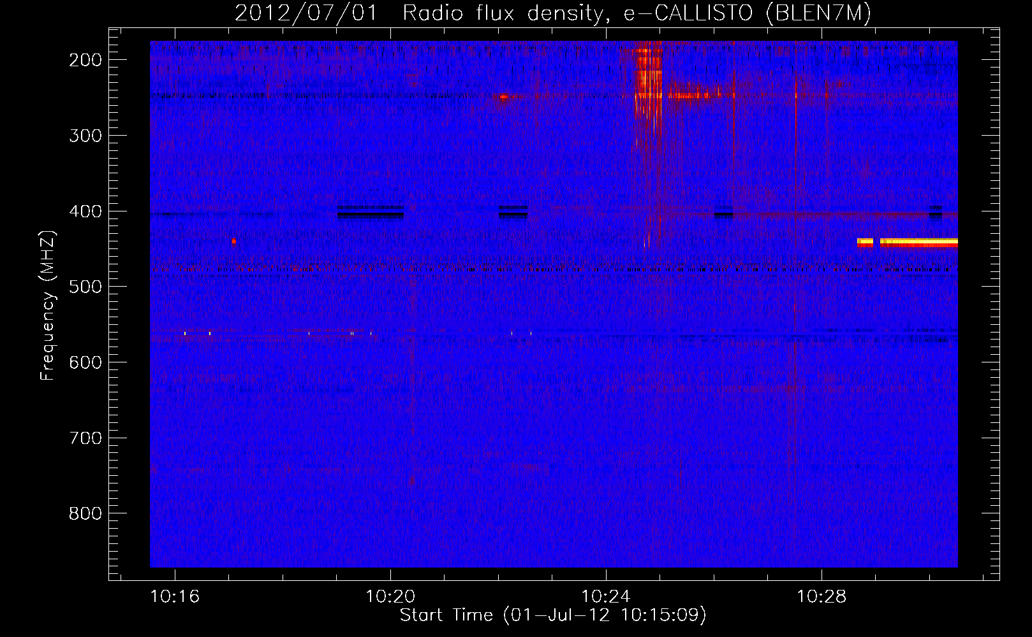
Task: Click the 10:24 time tick label
Action: point(606,597)
